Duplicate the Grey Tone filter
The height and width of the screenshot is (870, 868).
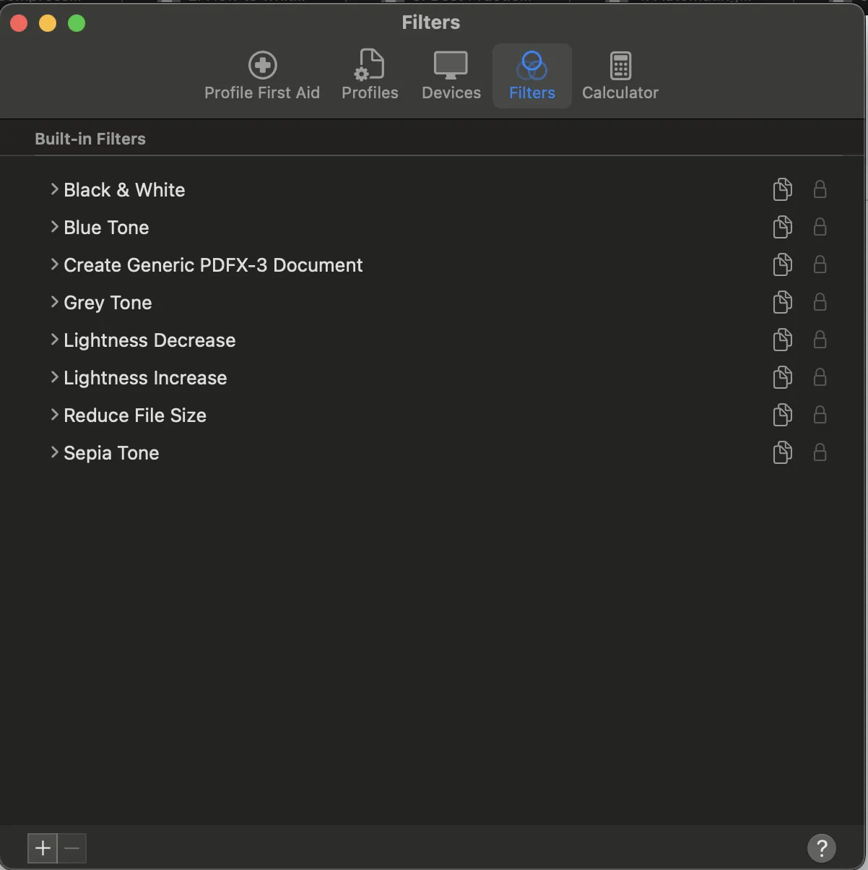click(x=783, y=302)
